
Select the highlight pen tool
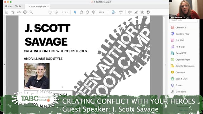click(136, 12)
